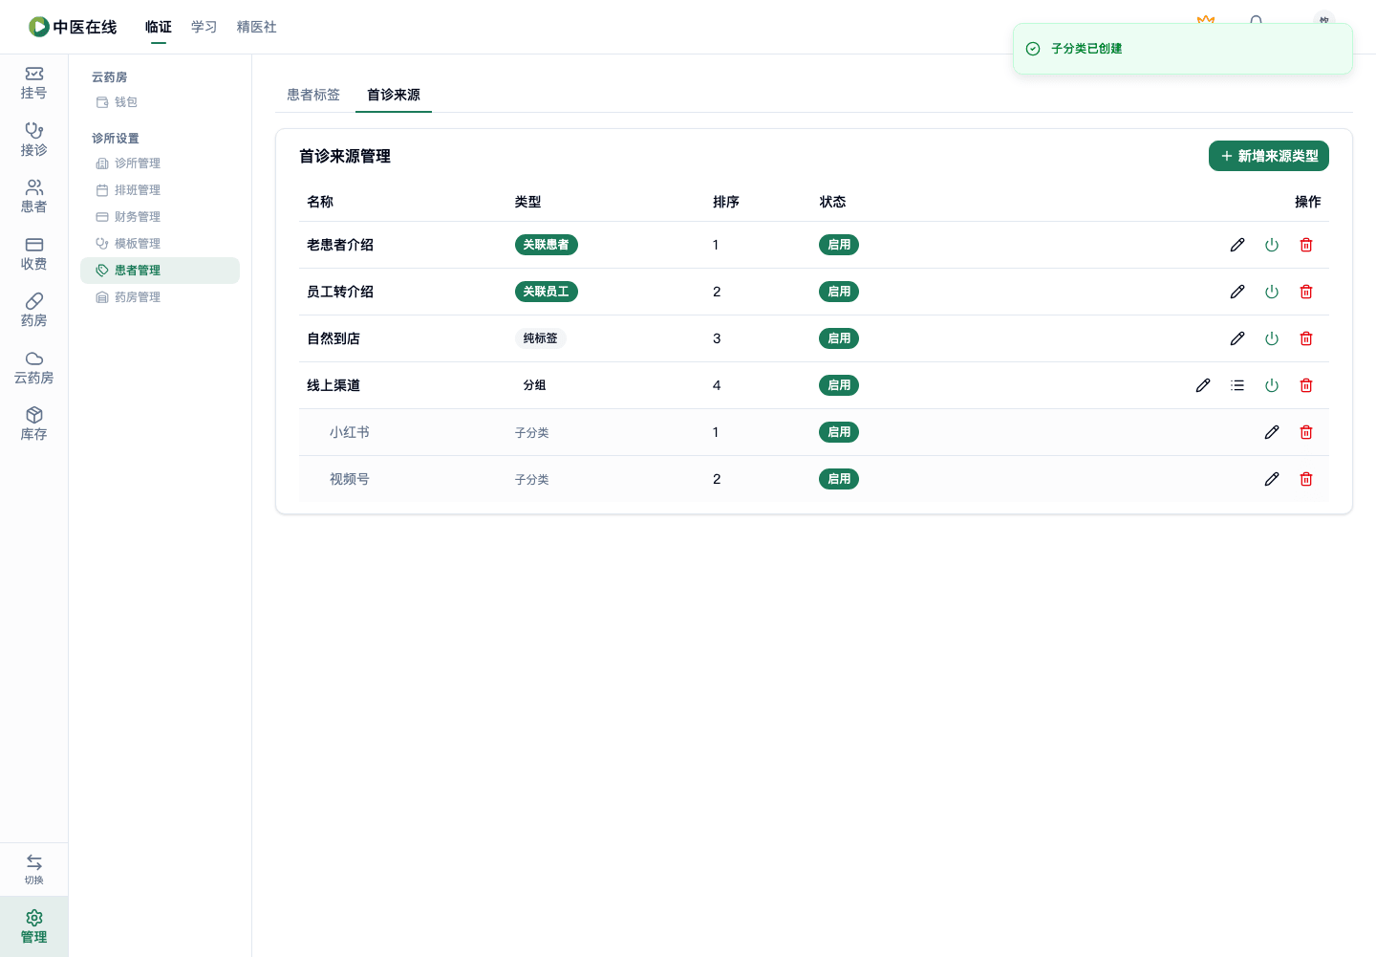Viewport: 1376px width, 957px height.
Task: Open 财务管理 in the sidebar
Action: click(x=160, y=217)
